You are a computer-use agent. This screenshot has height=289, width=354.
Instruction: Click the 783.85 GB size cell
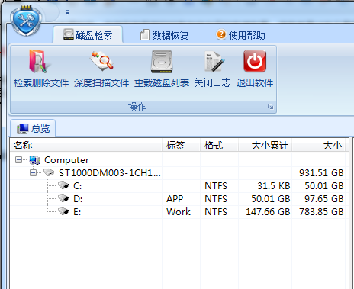(x=321, y=212)
